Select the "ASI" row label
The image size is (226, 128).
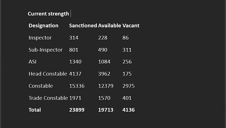[32, 62]
